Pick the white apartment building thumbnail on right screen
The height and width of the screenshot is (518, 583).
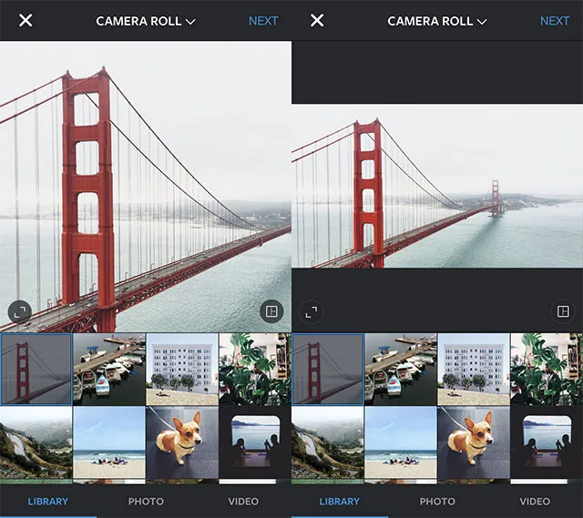(x=473, y=369)
